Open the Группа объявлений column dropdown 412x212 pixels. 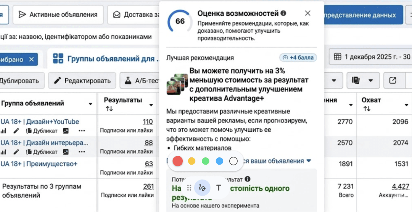(90, 104)
